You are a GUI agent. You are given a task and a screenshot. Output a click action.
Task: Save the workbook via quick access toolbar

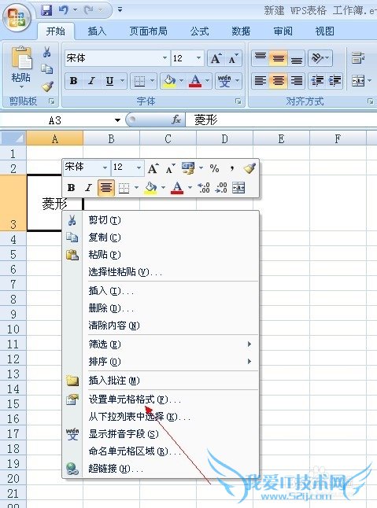46,10
